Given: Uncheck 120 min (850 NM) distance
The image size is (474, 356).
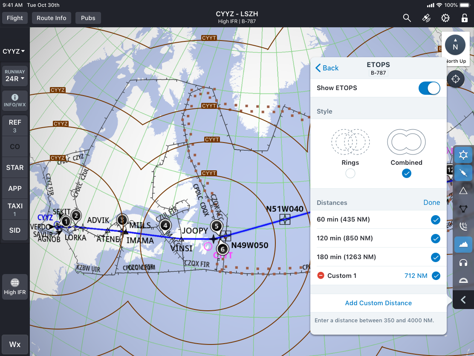Looking at the screenshot, I should 436,239.
